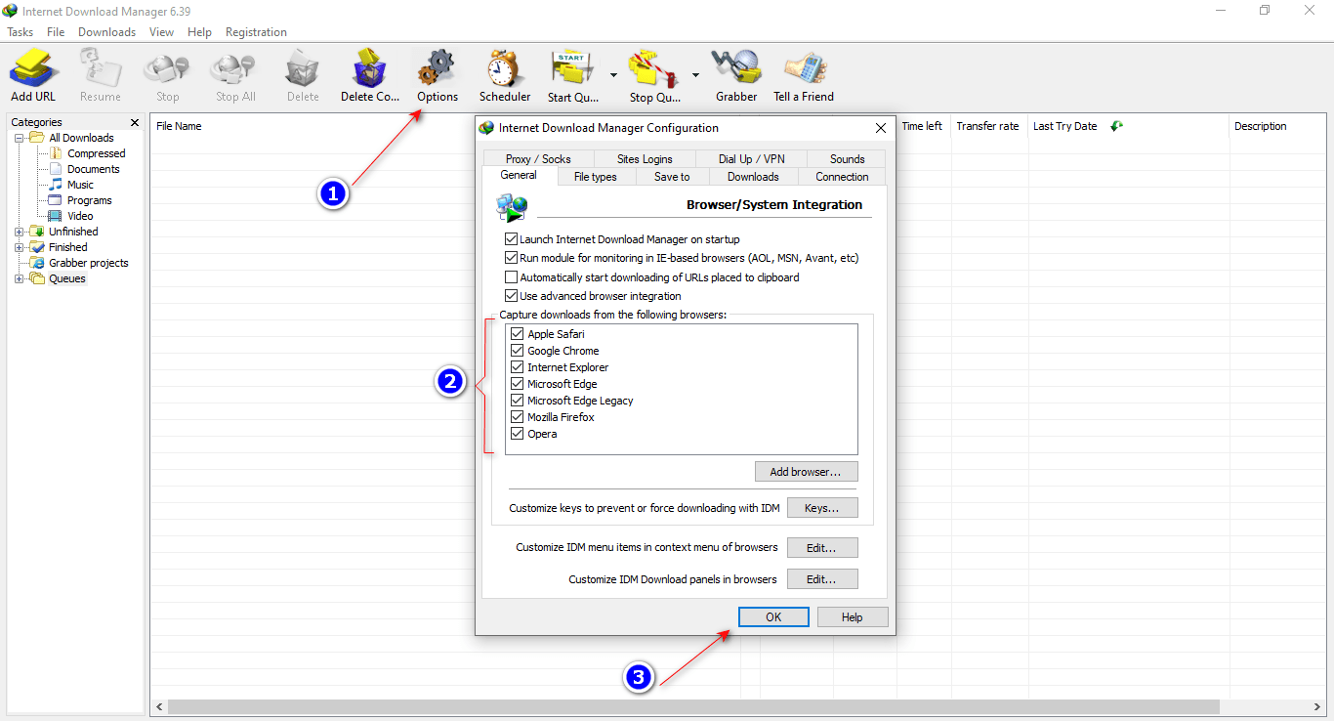Open the File types tab

(596, 177)
